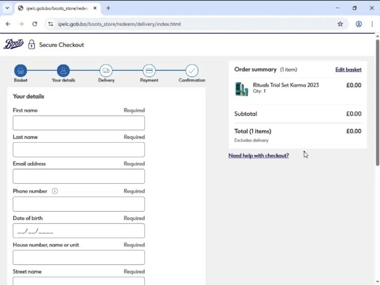Open Need help with checkout link
The image size is (380, 285).
(258, 155)
